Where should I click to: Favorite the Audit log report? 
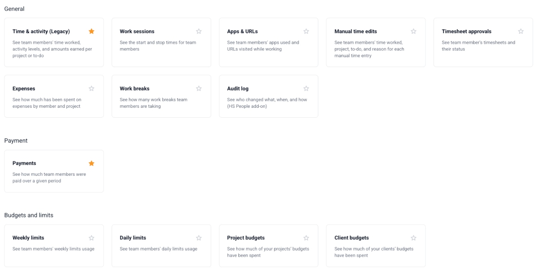[x=306, y=88]
